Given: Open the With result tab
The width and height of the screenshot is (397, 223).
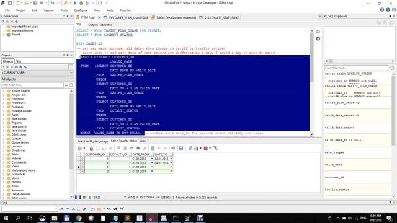Looking at the screenshot, I should (143, 141).
